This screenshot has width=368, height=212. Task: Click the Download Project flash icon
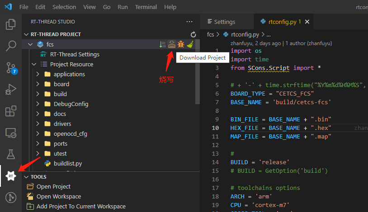(172, 44)
